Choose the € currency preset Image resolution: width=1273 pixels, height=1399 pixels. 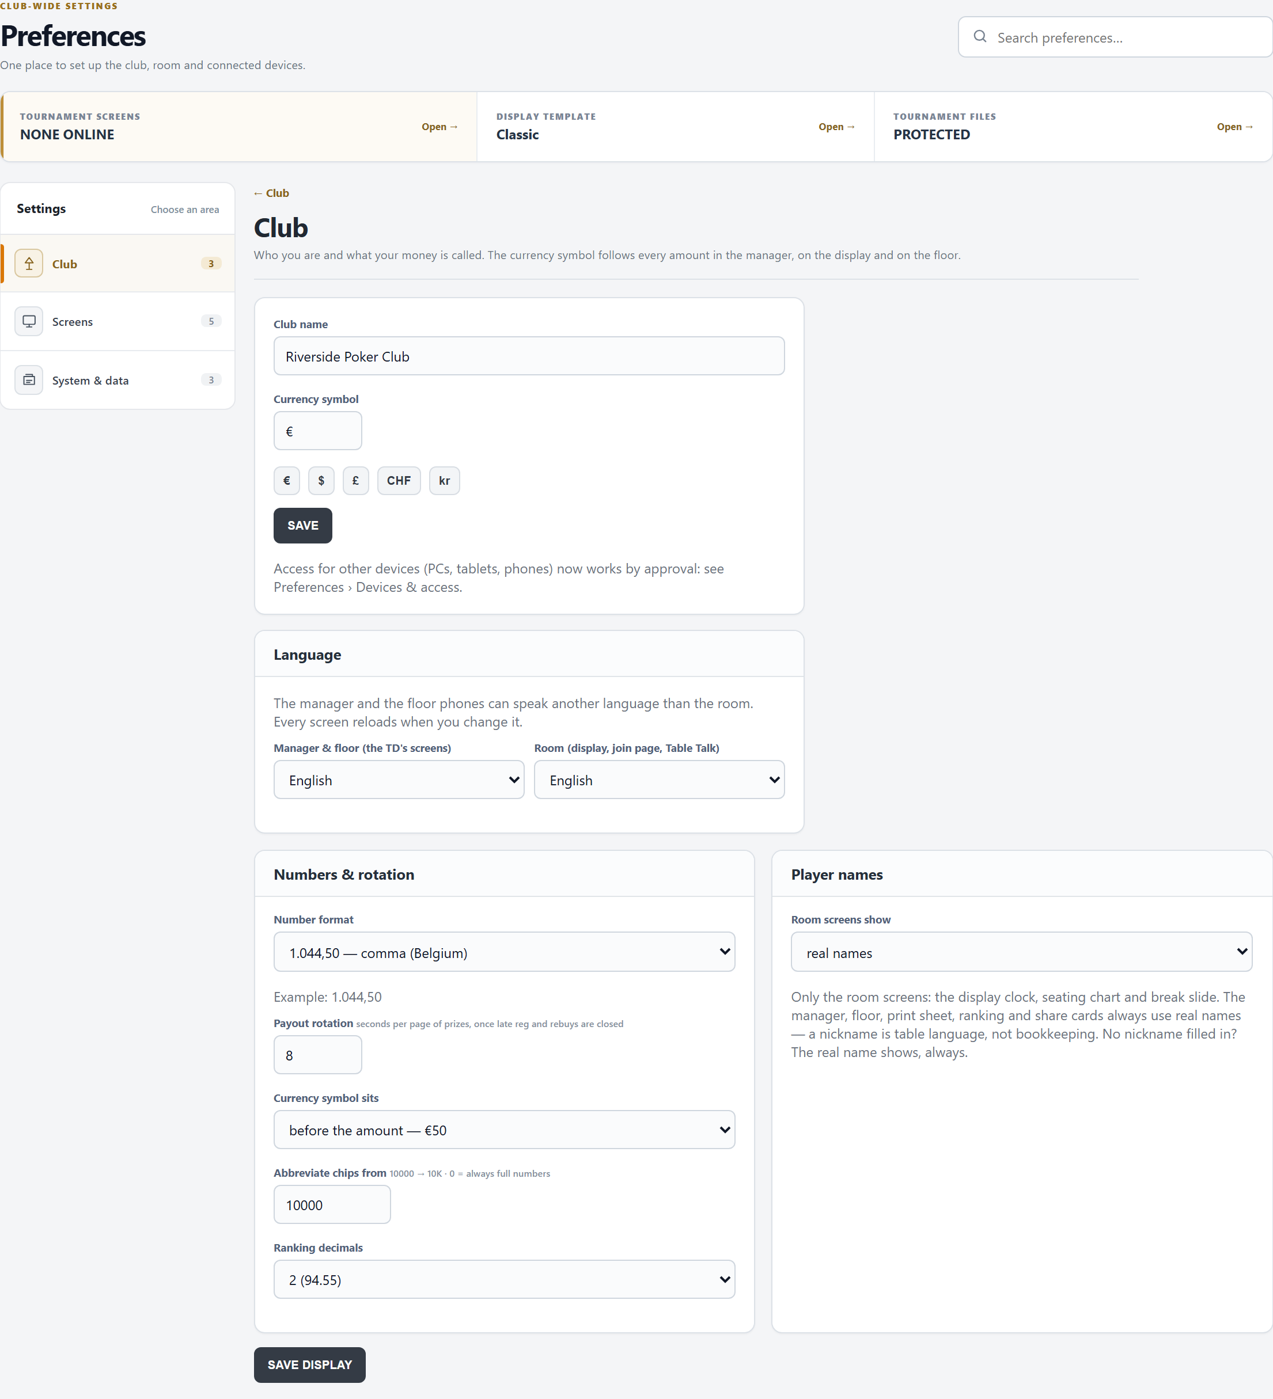(287, 480)
